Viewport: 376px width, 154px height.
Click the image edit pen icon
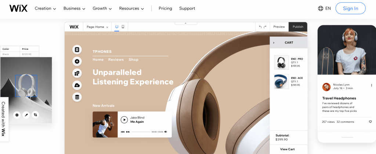(x=26, y=115)
